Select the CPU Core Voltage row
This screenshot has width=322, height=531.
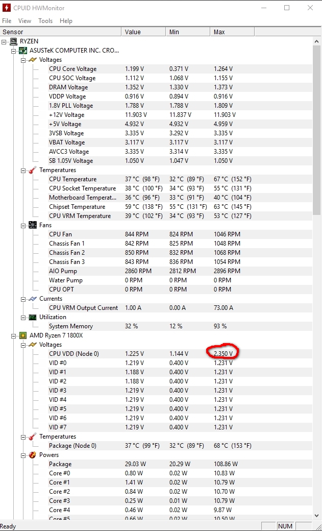coord(72,69)
